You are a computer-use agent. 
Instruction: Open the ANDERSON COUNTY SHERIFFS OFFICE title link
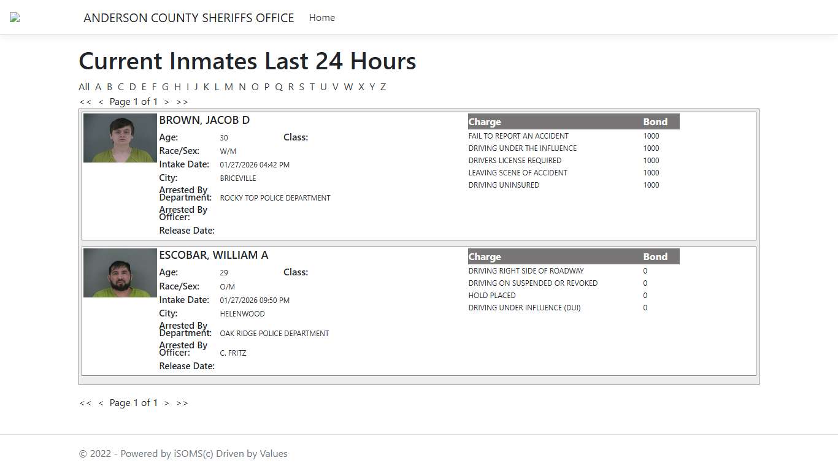coord(188,18)
